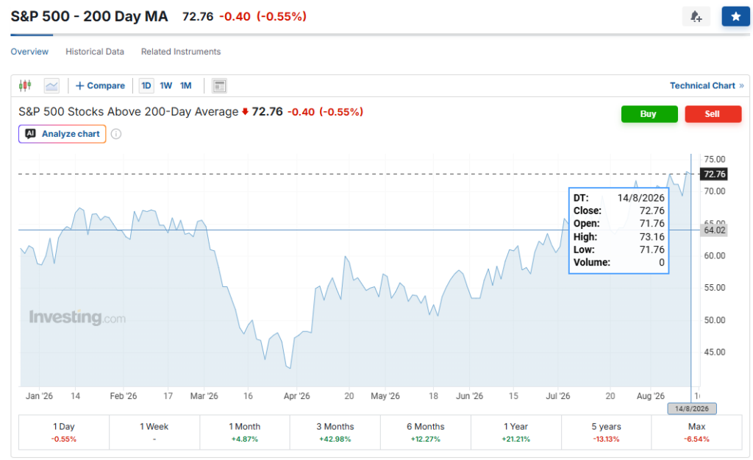Set chart interval to 1M
Image resolution: width=753 pixels, height=460 pixels.
point(186,85)
